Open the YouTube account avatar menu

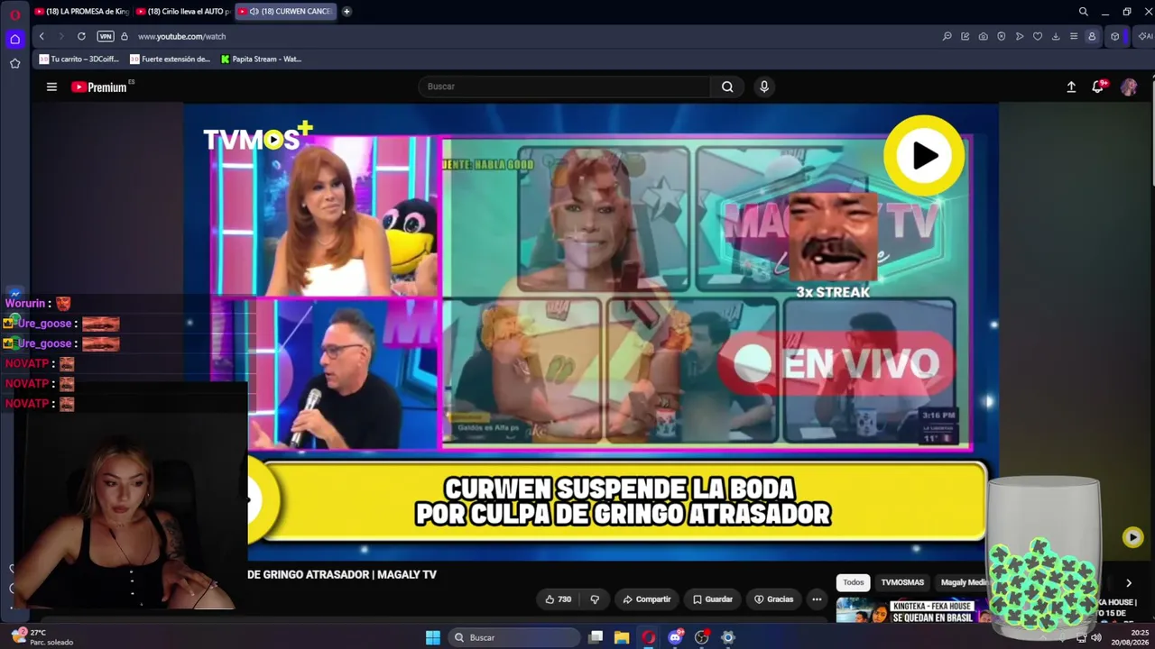coord(1129,87)
